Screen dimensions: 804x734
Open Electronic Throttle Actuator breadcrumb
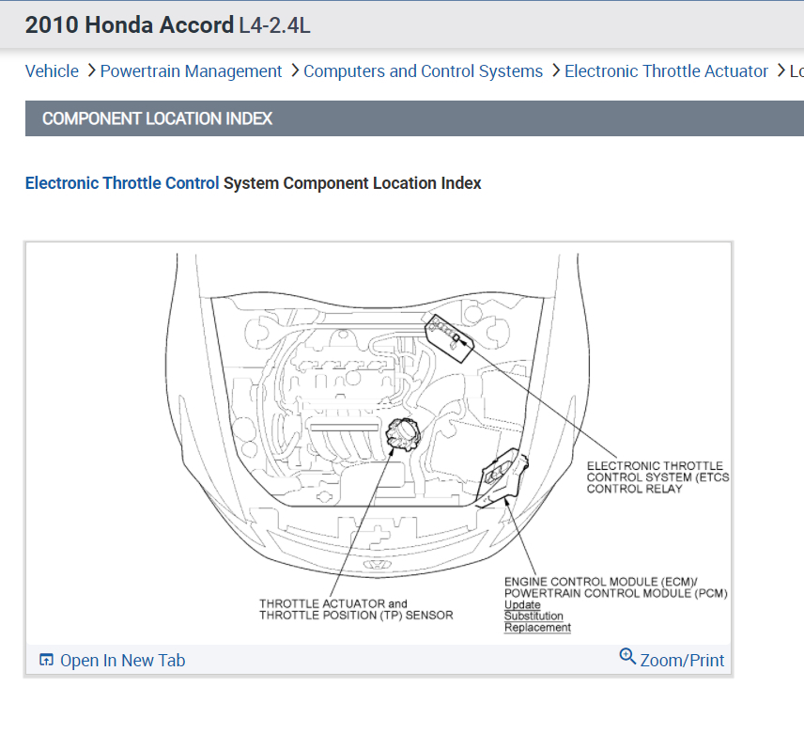coord(666,71)
